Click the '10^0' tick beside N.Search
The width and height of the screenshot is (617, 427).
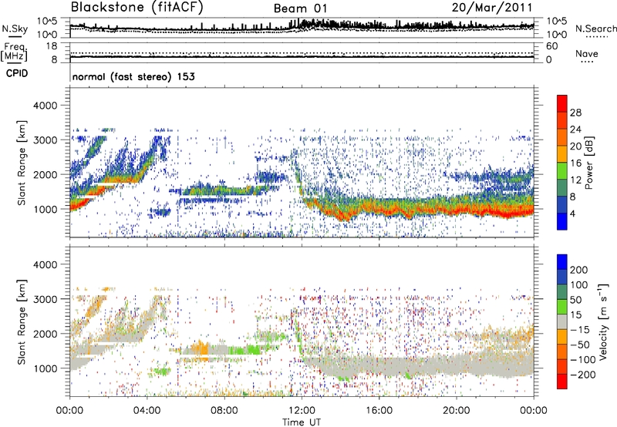pos(557,35)
